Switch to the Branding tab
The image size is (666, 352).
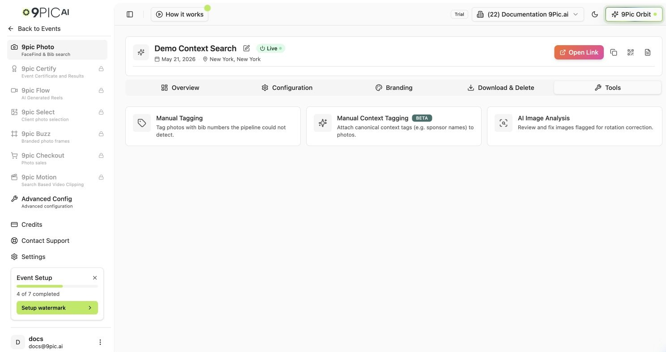[x=394, y=88]
